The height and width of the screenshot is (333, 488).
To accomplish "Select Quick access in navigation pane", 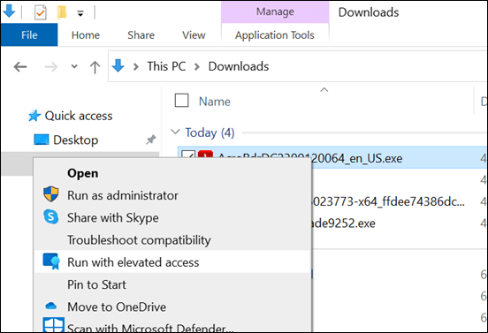I will click(x=79, y=116).
